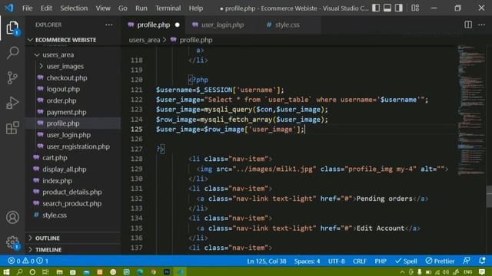This screenshot has height=276, width=492.
Task: Open the Windows Action Center icon
Action: (482, 272)
